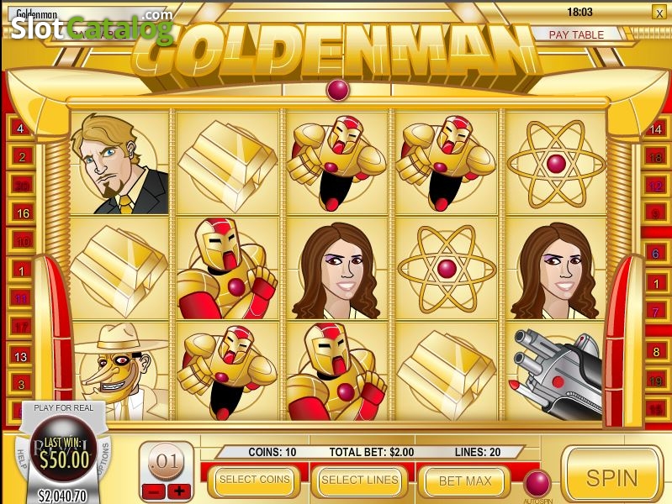Image resolution: width=672 pixels, height=504 pixels.
Task: Click the Spin button
Action: tap(612, 477)
